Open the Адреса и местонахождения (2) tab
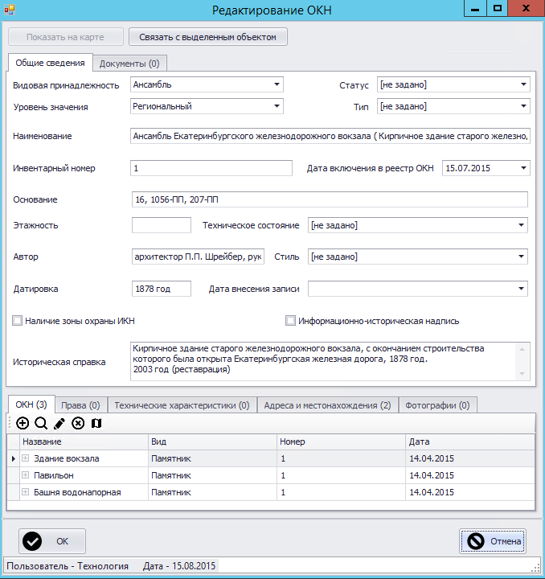Image resolution: width=545 pixels, height=579 pixels. click(327, 405)
